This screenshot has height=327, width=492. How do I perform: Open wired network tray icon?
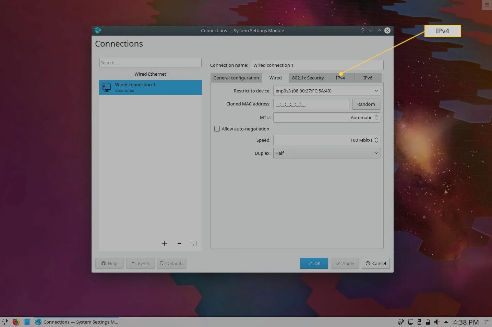point(410,322)
